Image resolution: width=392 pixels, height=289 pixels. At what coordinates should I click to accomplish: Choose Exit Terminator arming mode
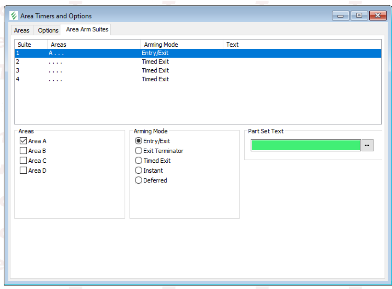pos(139,151)
